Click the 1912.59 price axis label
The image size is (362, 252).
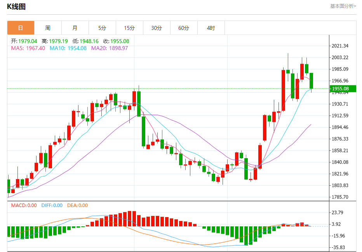340,116
